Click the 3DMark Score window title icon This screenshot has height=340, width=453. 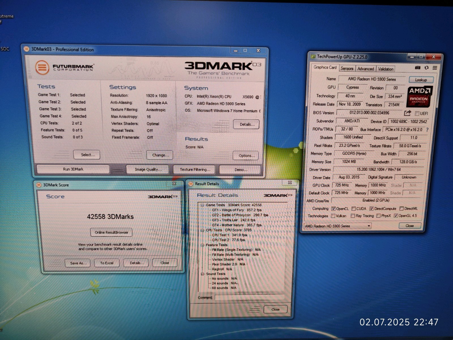click(39, 185)
